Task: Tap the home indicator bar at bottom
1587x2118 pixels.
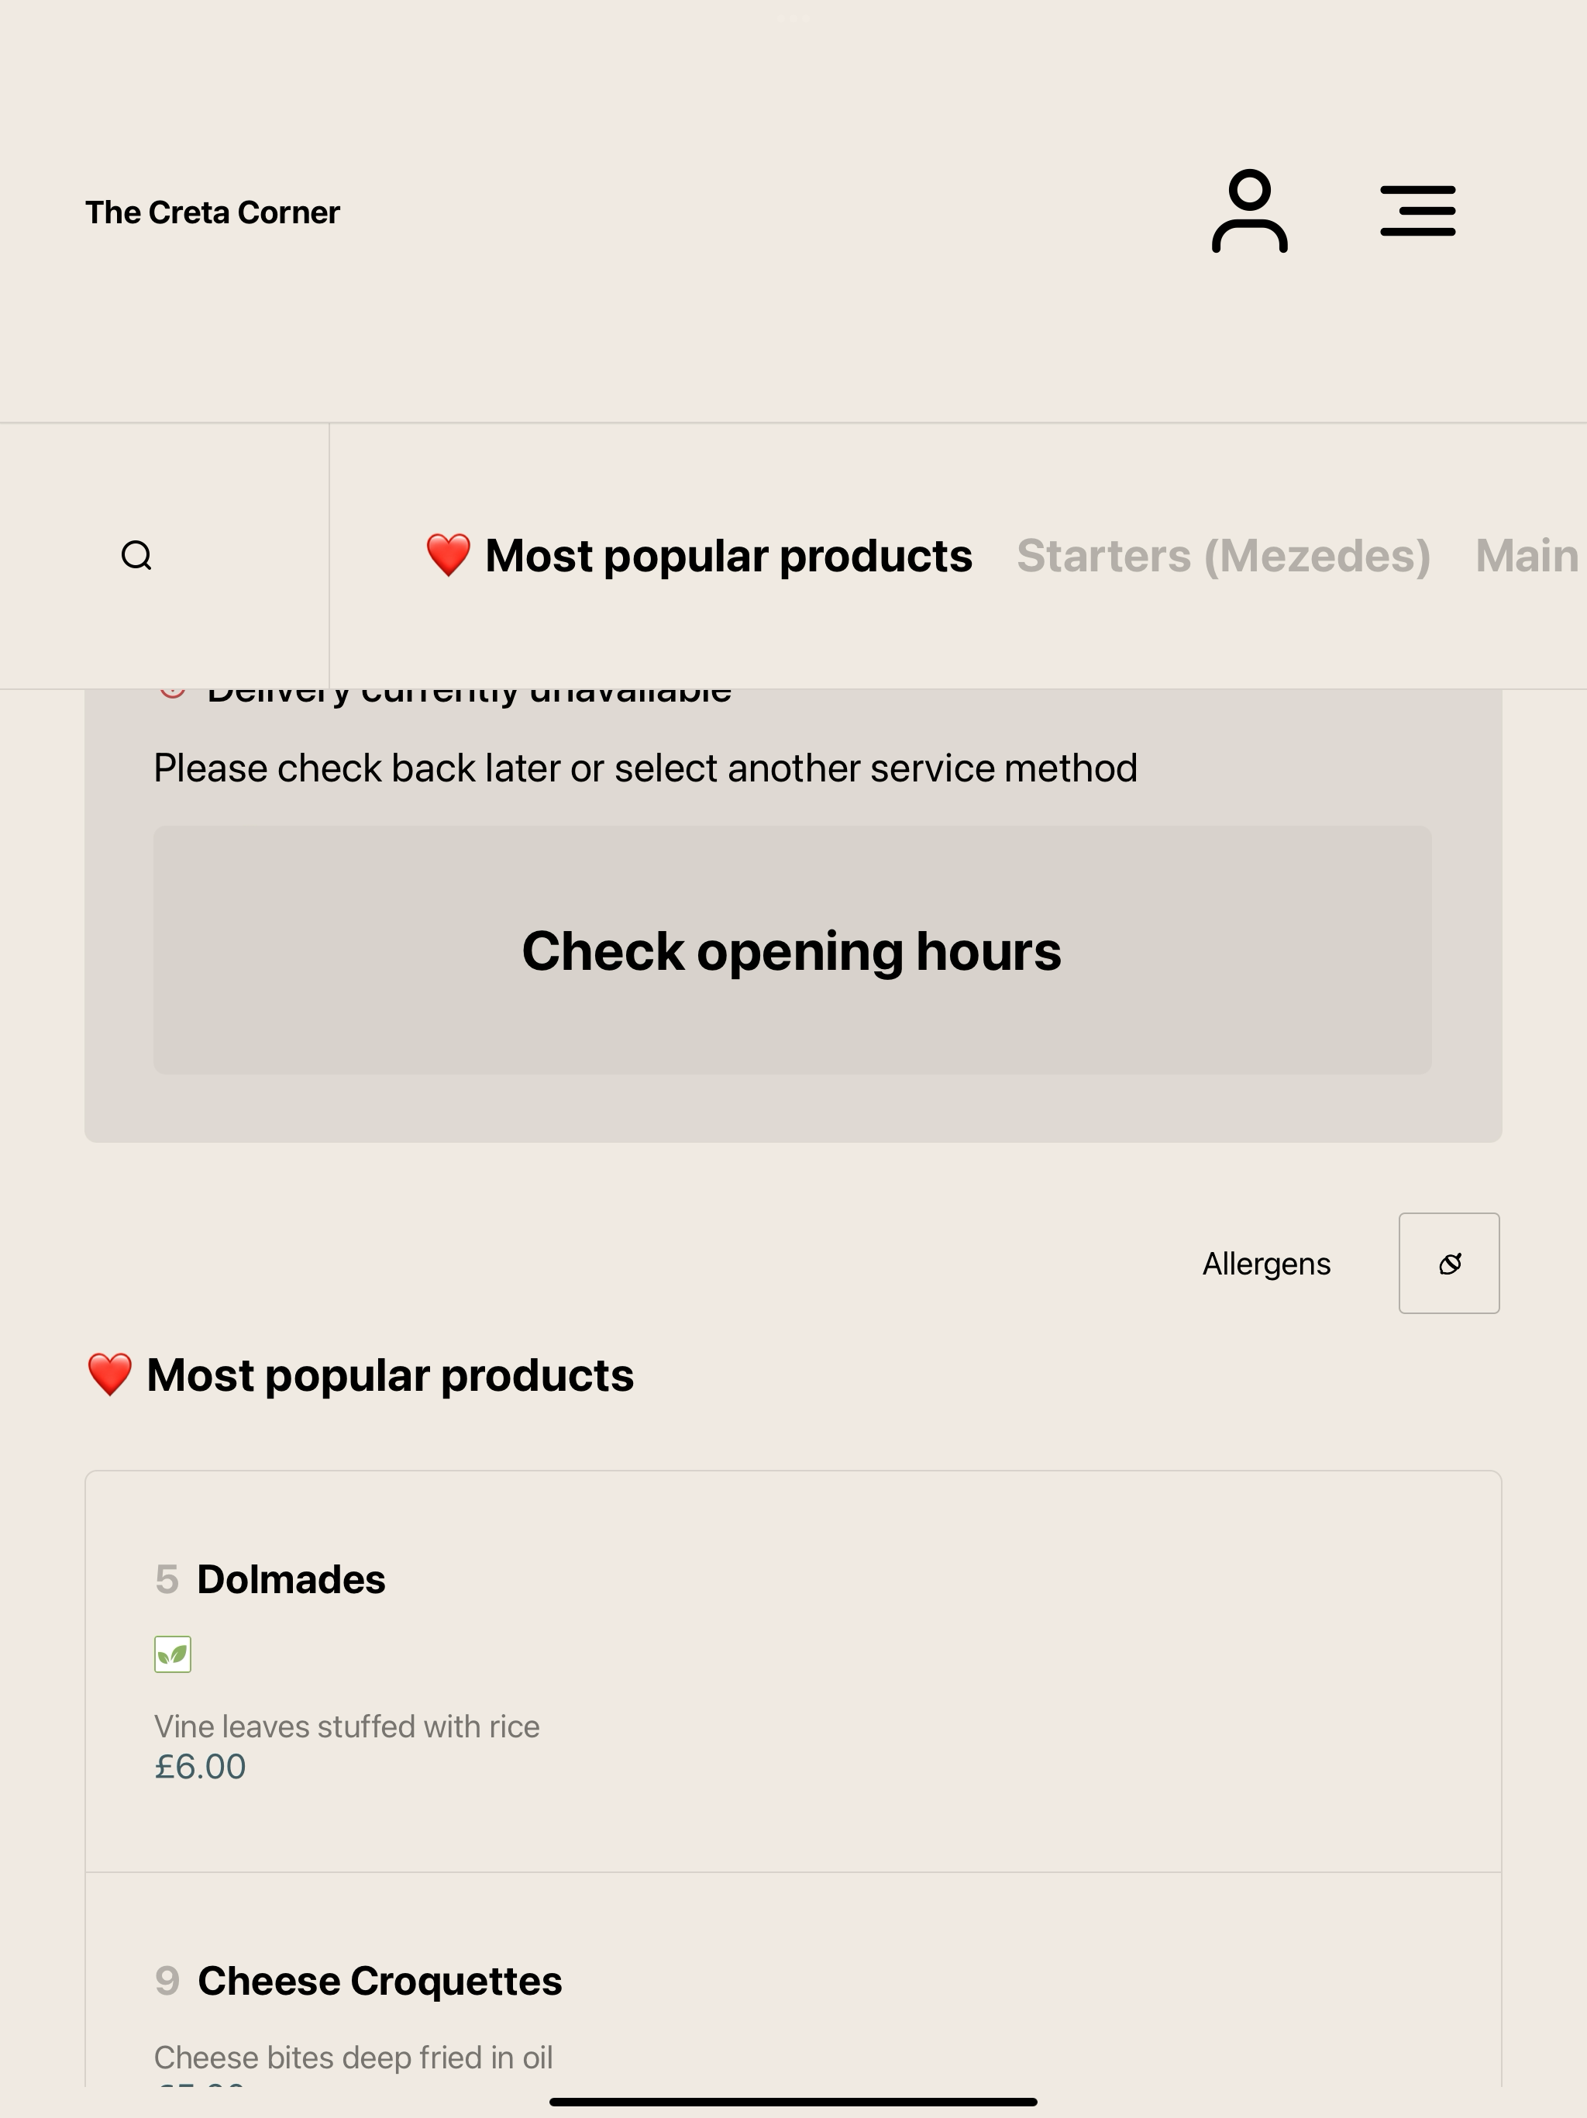Action: (793, 2102)
